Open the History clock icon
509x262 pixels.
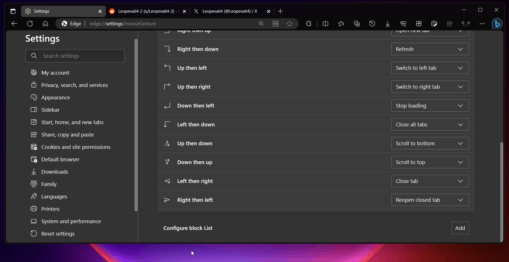(372, 24)
